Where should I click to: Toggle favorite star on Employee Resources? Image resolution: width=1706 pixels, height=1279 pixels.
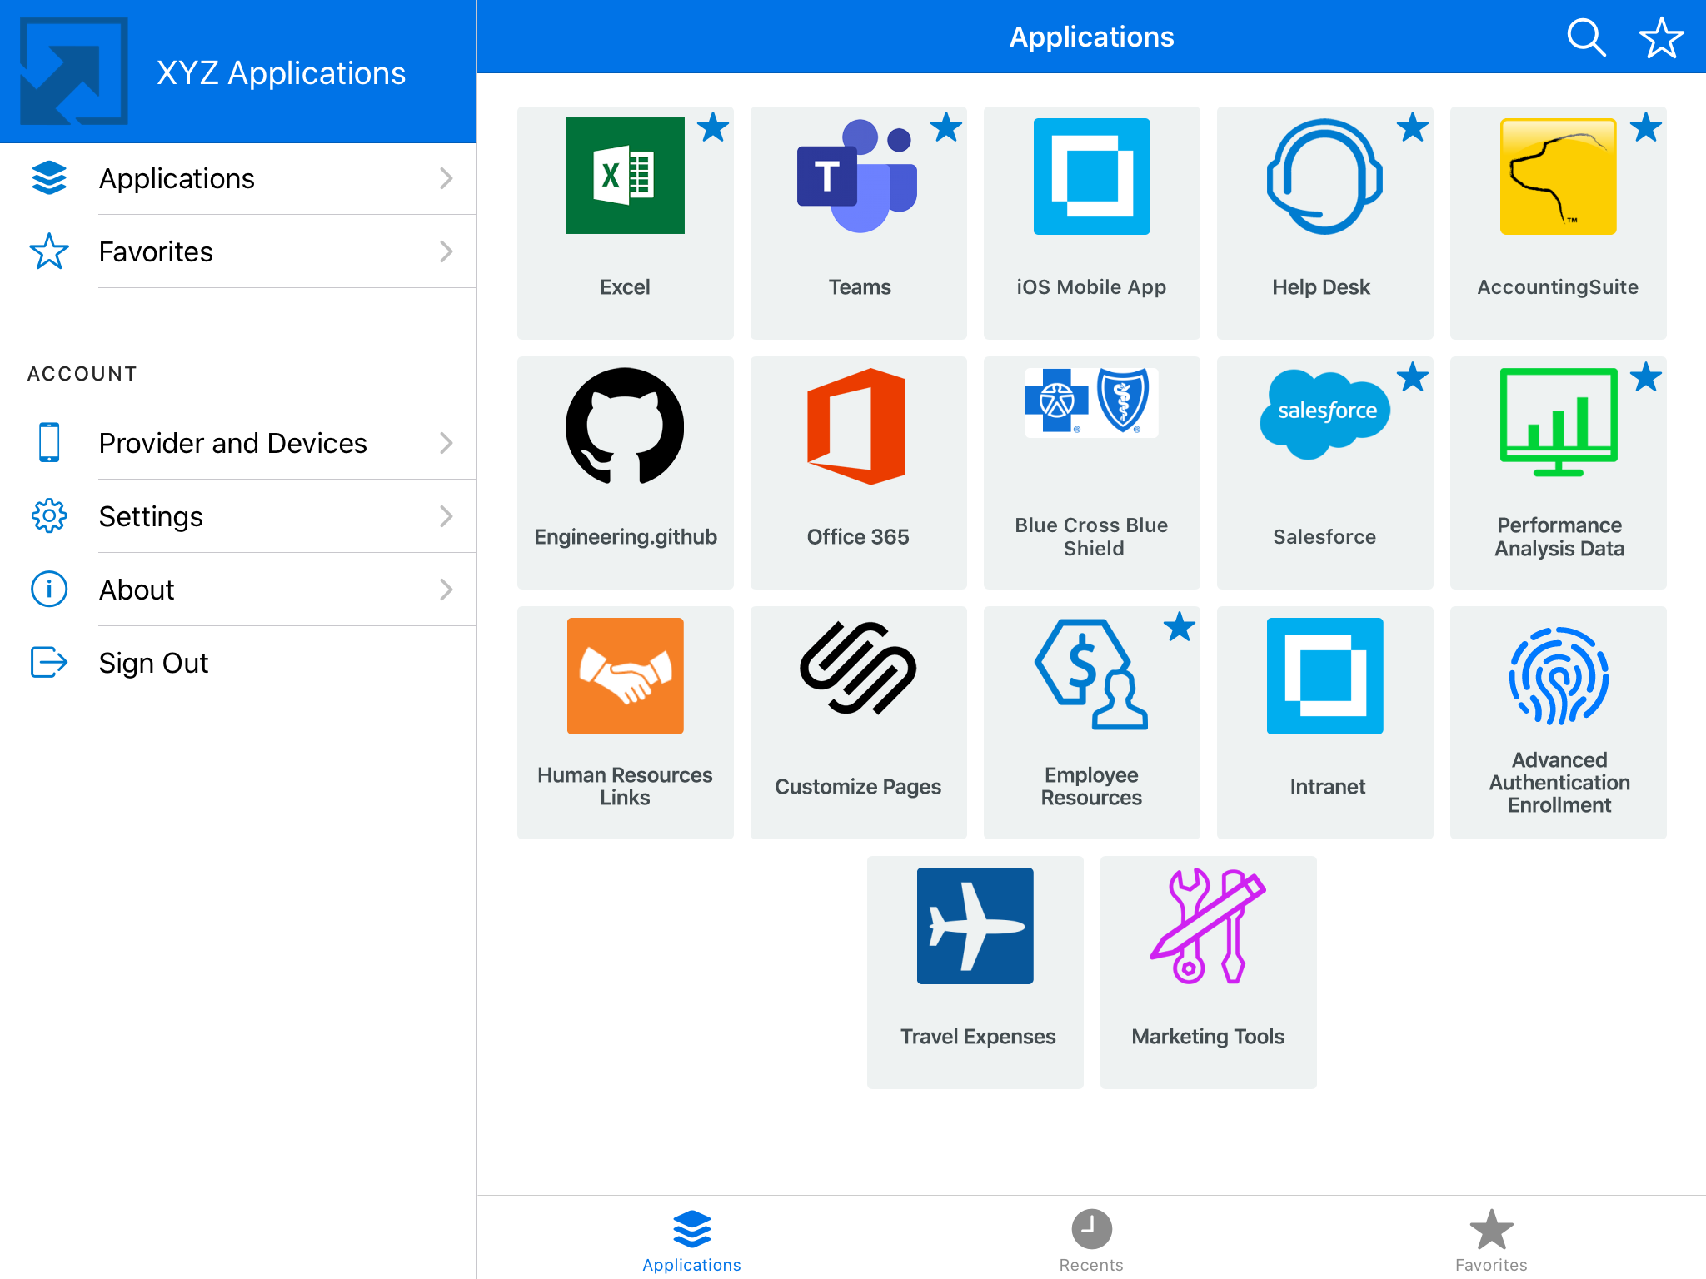(1180, 627)
